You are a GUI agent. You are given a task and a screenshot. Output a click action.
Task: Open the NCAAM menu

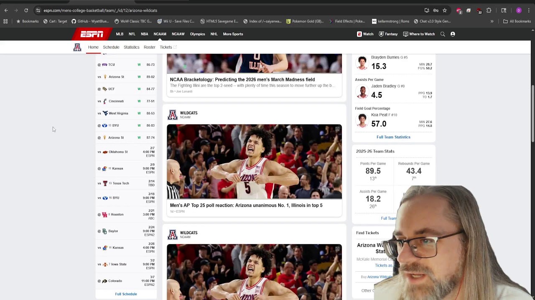pyautogui.click(x=160, y=34)
